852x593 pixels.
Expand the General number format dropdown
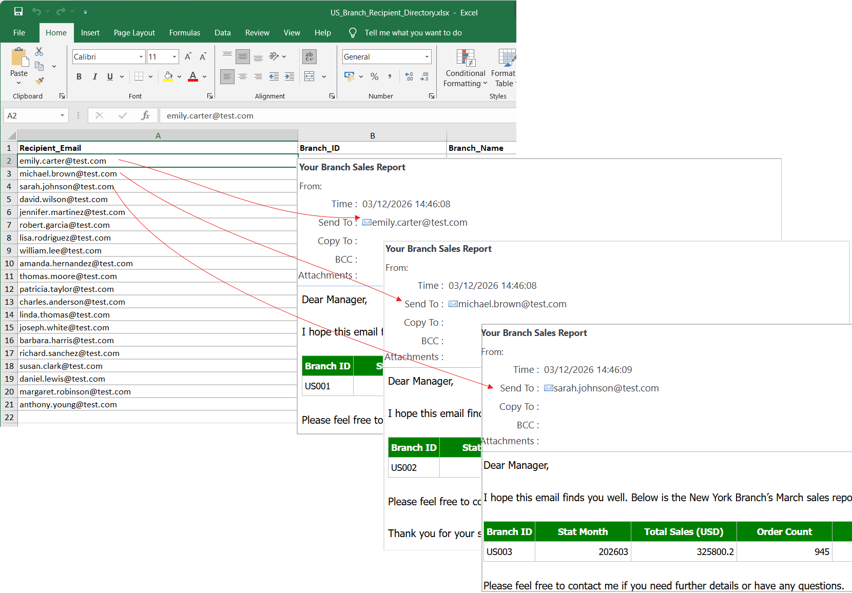tap(427, 57)
